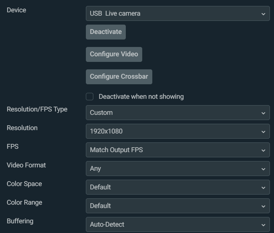
Task: Click the Video Format dropdown arrow icon
Action: 263,169
